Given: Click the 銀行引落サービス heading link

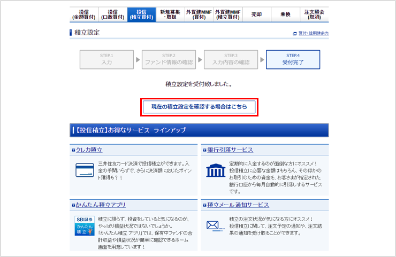Looking at the screenshot, I should 230,150.
